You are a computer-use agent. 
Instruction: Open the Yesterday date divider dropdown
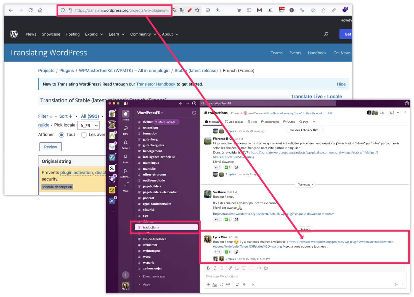coord(305,184)
